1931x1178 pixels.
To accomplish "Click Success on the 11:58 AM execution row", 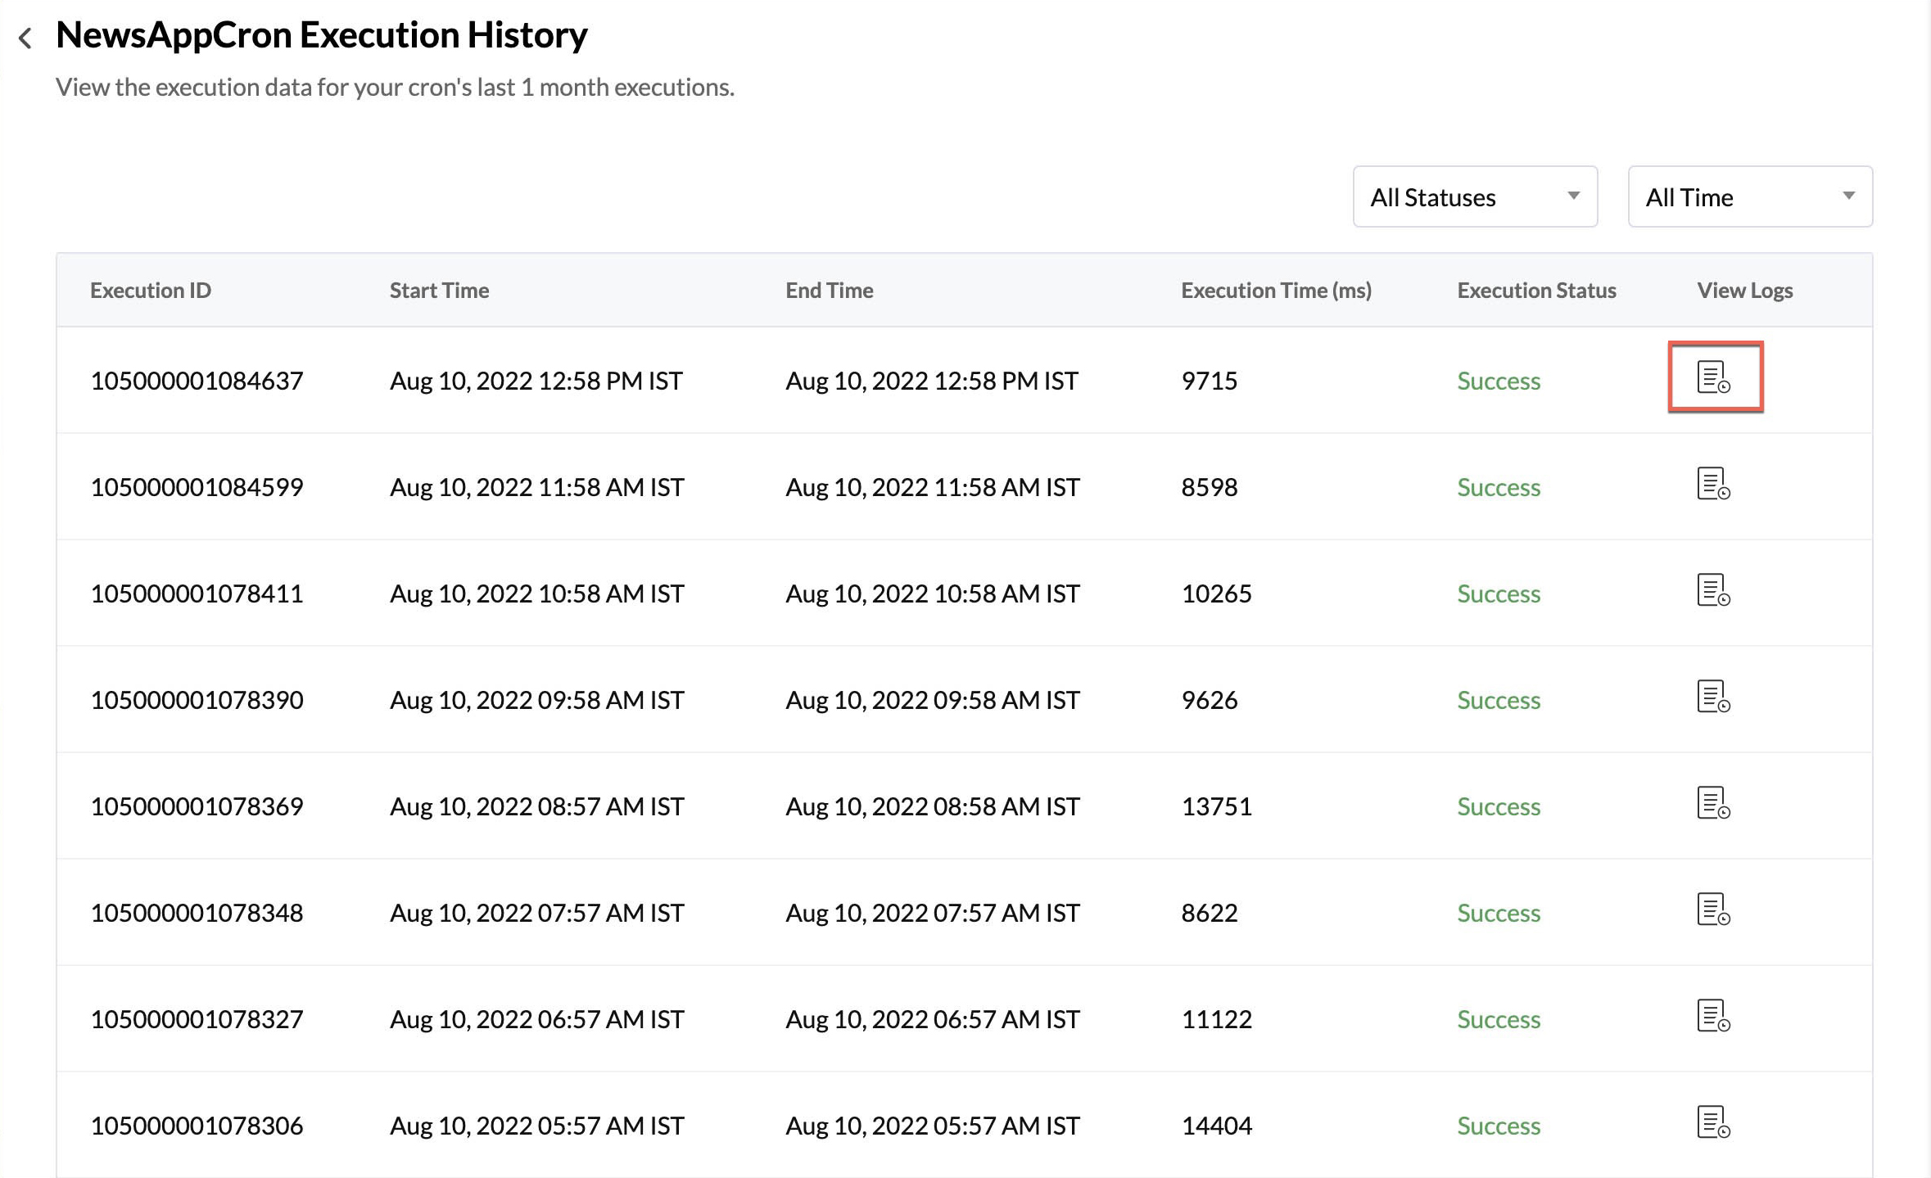I will (x=1498, y=486).
